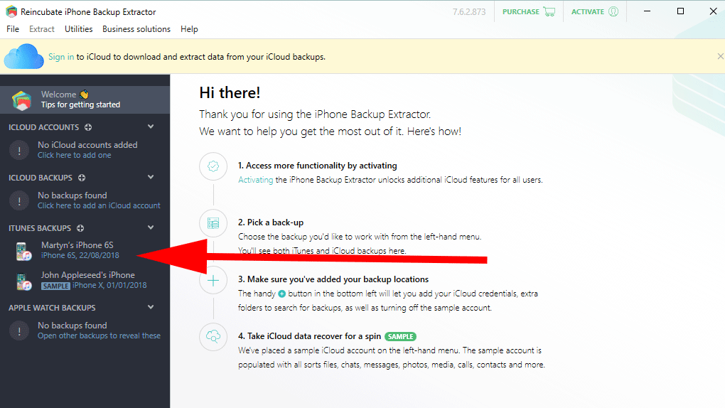The width and height of the screenshot is (725, 408).
Task: Collapse the iCloud Backups section
Action: coord(151,177)
